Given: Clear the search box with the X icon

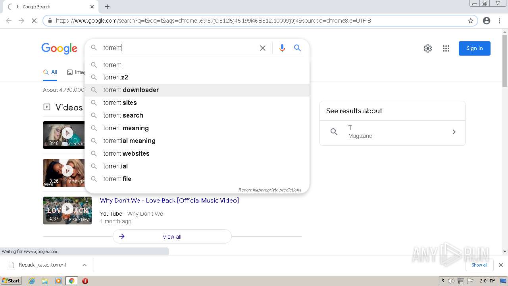Looking at the screenshot, I should point(263,48).
